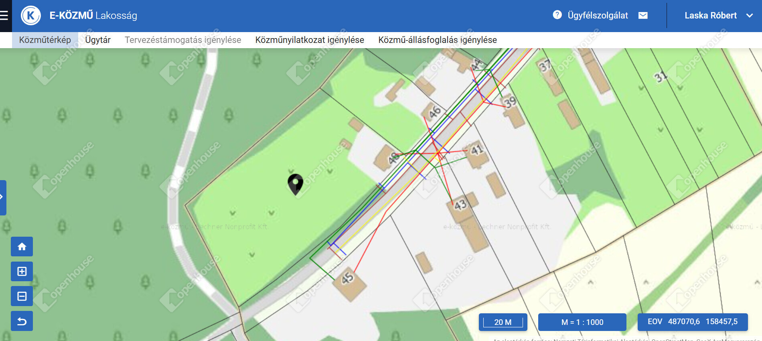762x341 pixels.
Task: Click the undo back arrow button
Action: pos(22,321)
